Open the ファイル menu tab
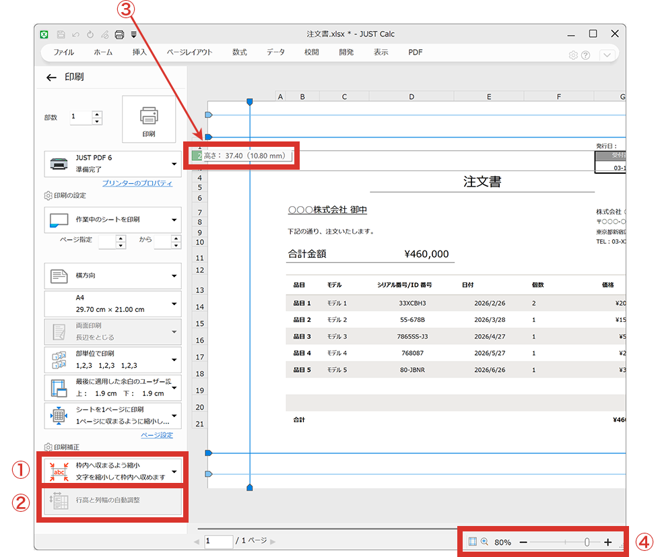Screen dimensions: 660x557 click(x=63, y=53)
